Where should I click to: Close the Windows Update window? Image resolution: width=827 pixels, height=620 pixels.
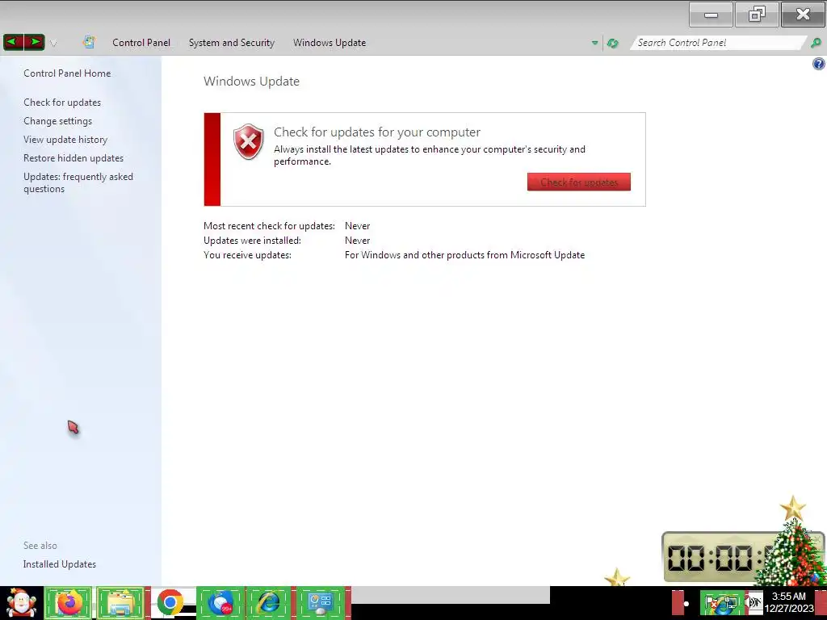[803, 15]
